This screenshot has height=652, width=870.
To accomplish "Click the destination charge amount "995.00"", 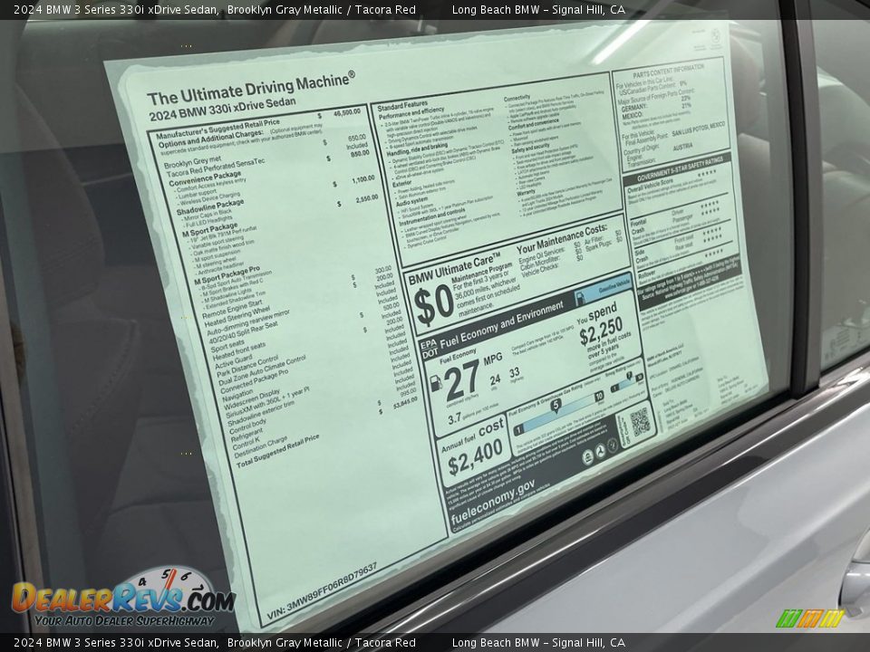I will [x=408, y=392].
